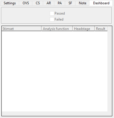Toggle the Failed checkbox
The height and width of the screenshot is (118, 114).
(52, 19)
